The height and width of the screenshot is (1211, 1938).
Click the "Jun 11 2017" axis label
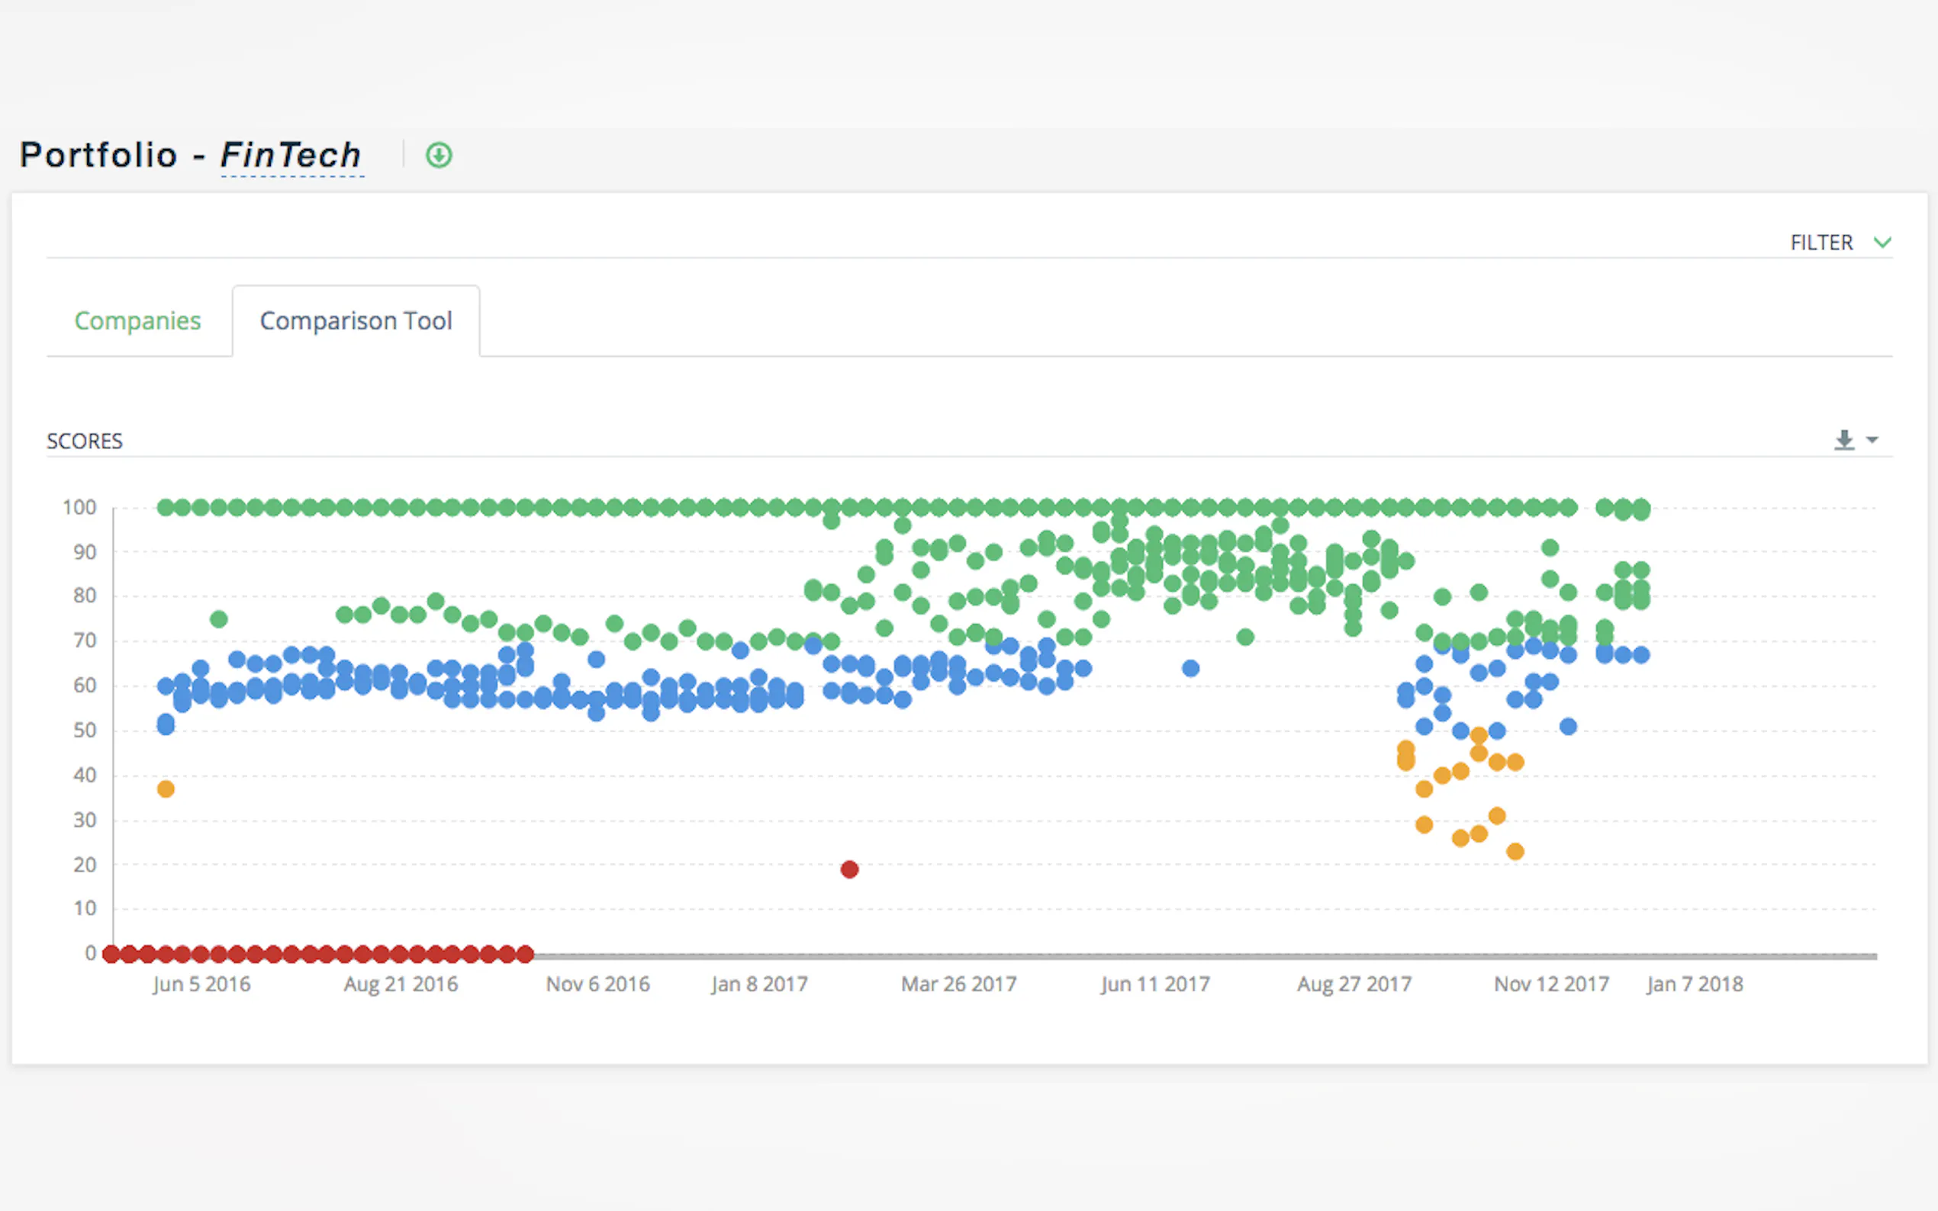pyautogui.click(x=1155, y=985)
